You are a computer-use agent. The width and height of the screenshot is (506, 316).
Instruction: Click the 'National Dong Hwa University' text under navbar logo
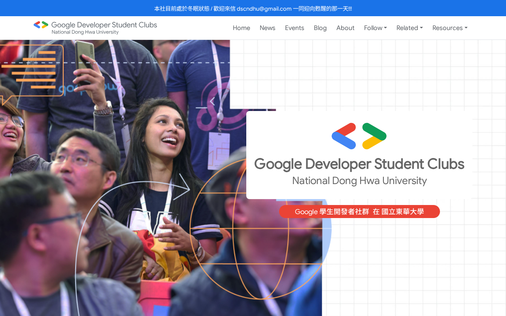coord(85,32)
